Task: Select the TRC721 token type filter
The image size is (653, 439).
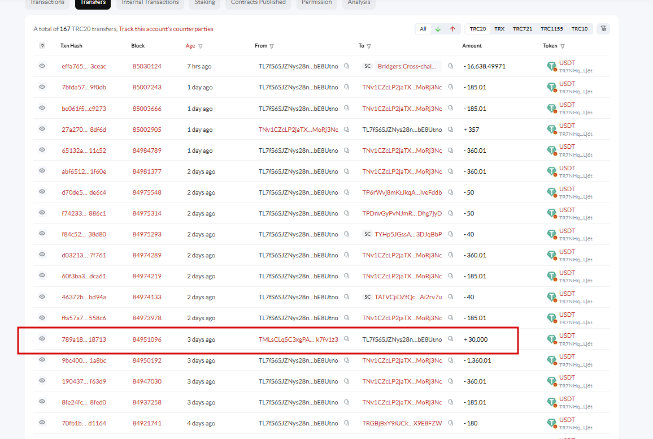Action: (523, 29)
